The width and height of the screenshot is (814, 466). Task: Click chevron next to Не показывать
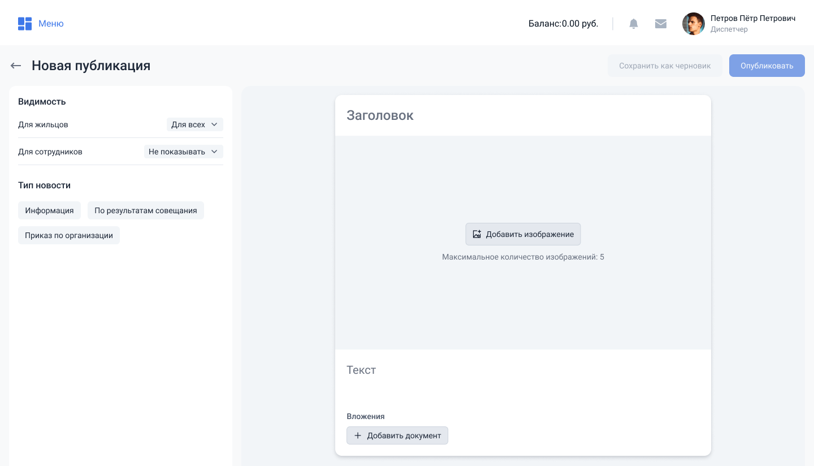[214, 152]
